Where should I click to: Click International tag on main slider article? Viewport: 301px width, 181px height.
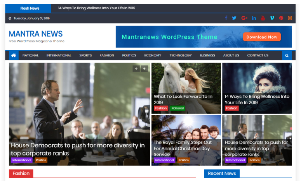tap(22, 160)
